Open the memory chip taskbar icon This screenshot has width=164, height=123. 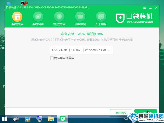(16, 119)
